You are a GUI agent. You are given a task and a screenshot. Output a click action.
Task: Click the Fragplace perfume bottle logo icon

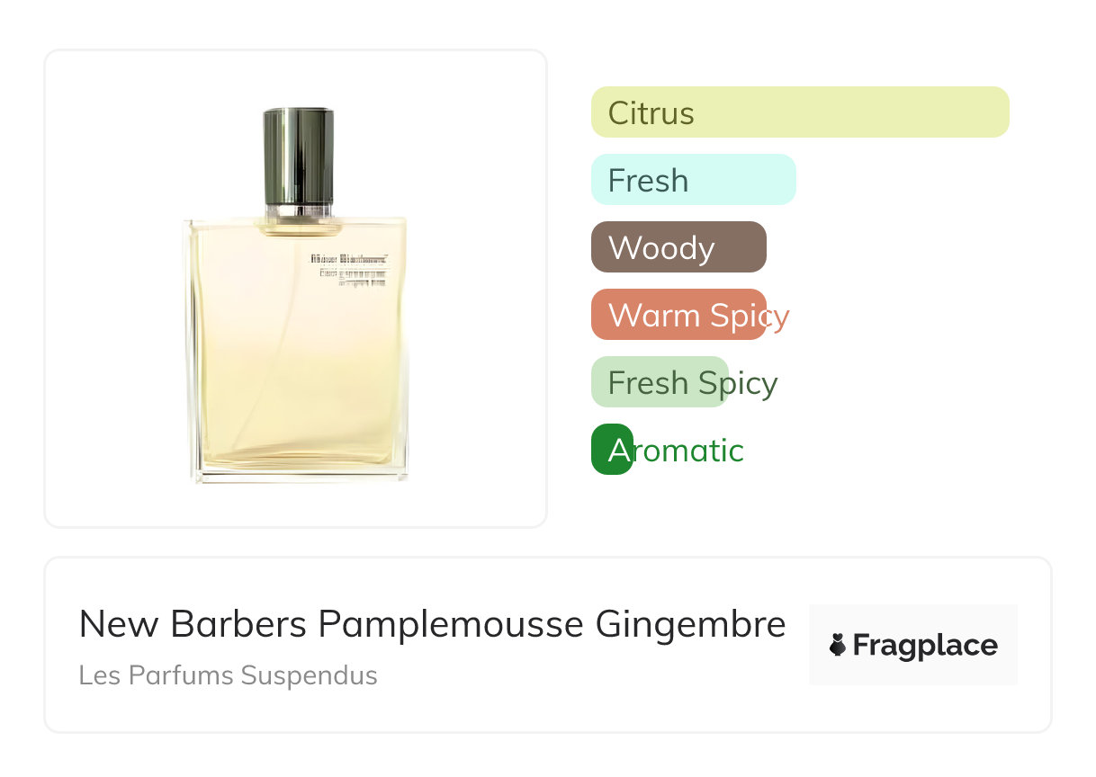[838, 646]
